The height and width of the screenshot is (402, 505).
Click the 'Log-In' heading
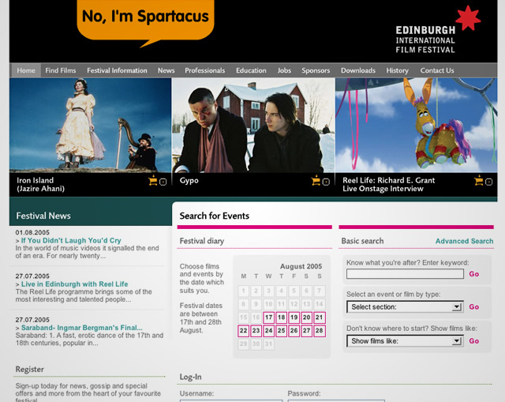tap(190, 377)
